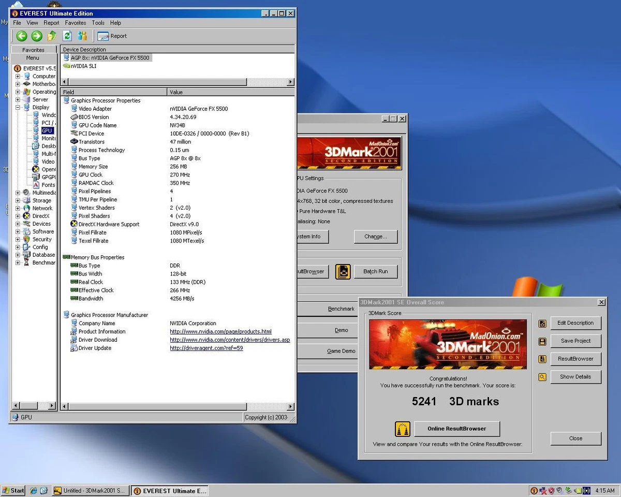Click the Game Demo button
The image size is (621, 497).
coord(341,351)
